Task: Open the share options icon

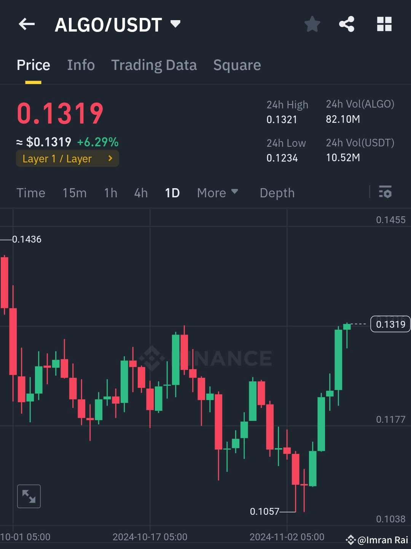Action: point(347,24)
